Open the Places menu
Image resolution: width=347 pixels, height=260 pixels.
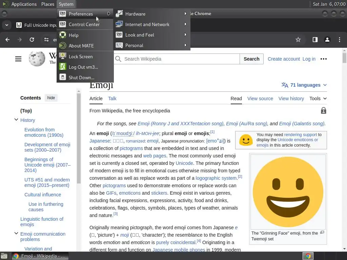47,4
